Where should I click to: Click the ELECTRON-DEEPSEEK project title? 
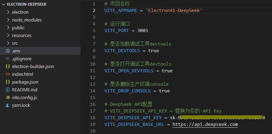27,5
